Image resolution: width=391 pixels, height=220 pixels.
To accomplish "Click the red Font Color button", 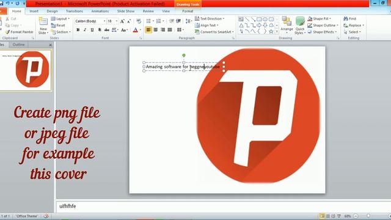I will click(136, 30).
